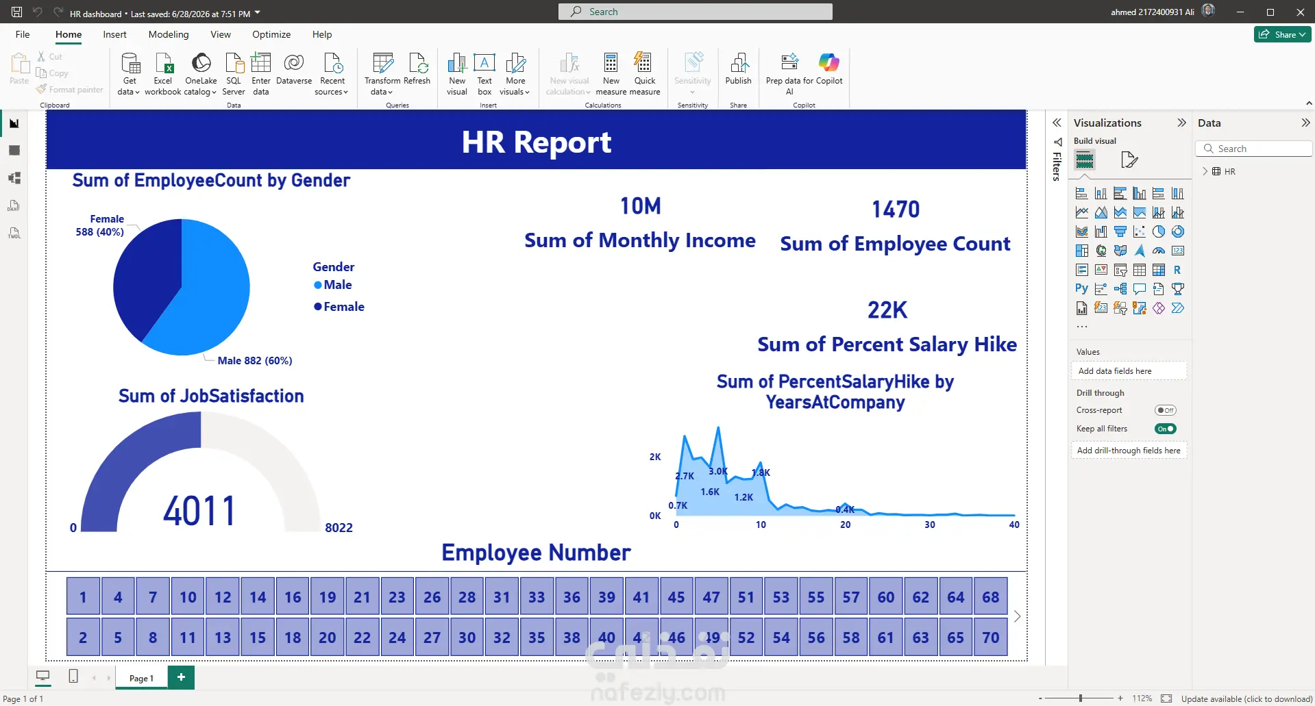
Task: Open the Modeling ribbon tab
Action: [168, 34]
